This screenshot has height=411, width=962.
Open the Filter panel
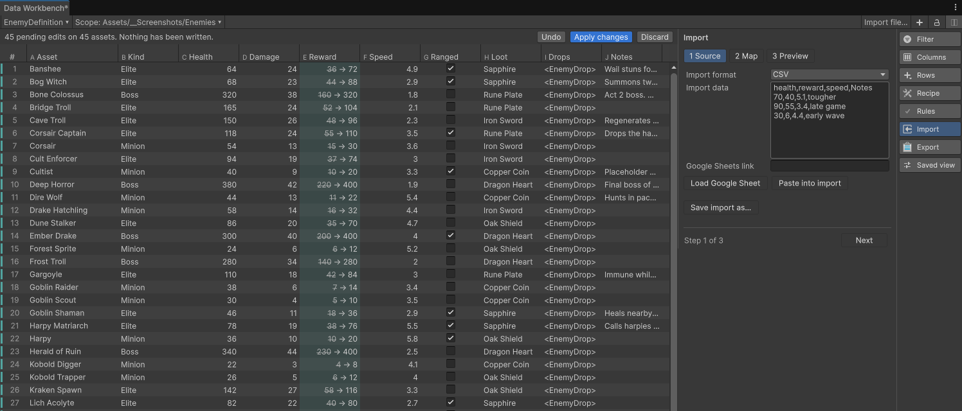pos(929,39)
